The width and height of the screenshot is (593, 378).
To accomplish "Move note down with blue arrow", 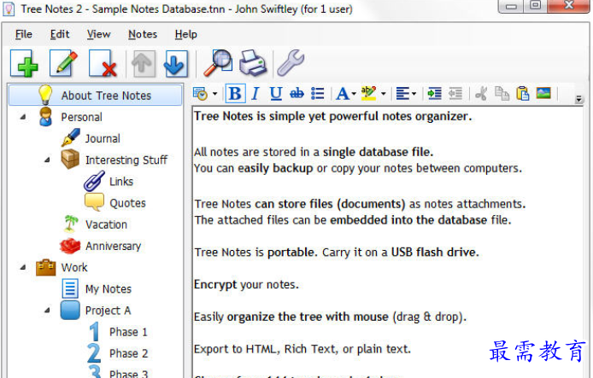I will point(175,63).
